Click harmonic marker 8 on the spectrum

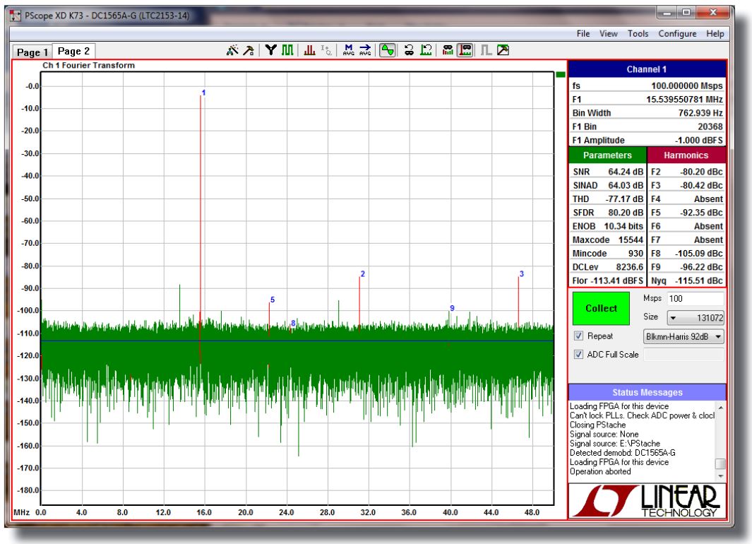[x=293, y=323]
